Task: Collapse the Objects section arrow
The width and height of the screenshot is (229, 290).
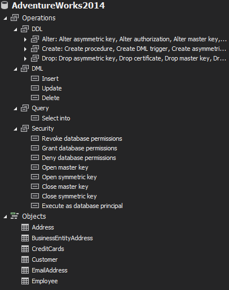Action: pyautogui.click(x=5, y=217)
